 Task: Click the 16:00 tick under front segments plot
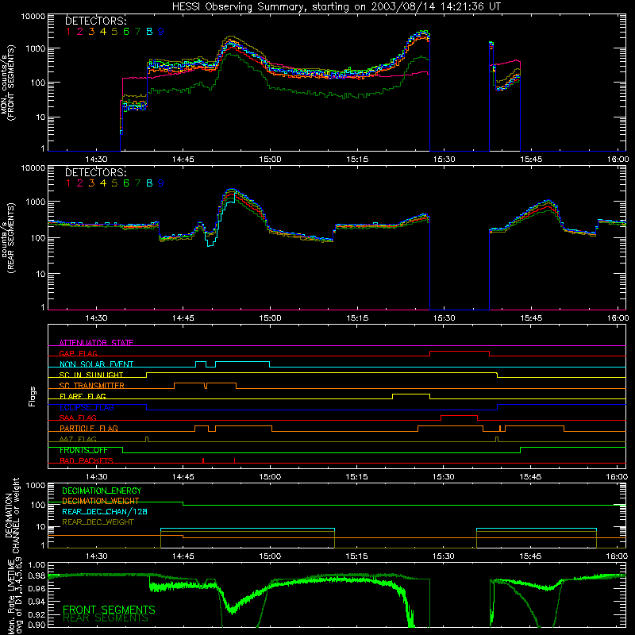[618, 160]
